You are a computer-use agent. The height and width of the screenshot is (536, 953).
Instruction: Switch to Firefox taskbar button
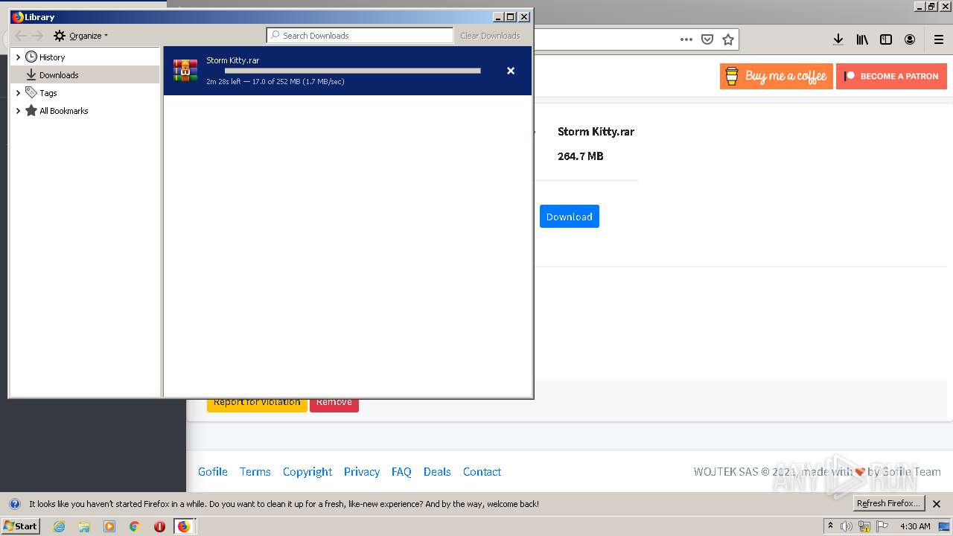184,526
